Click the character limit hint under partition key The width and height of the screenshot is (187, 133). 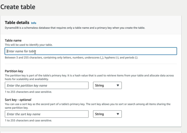[x=28, y=92]
